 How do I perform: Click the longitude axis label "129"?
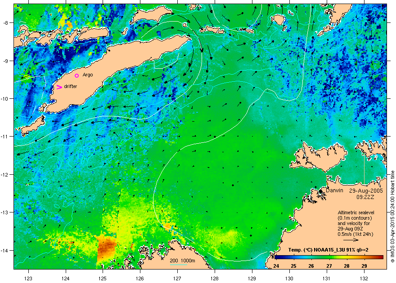(x=252, y=278)
